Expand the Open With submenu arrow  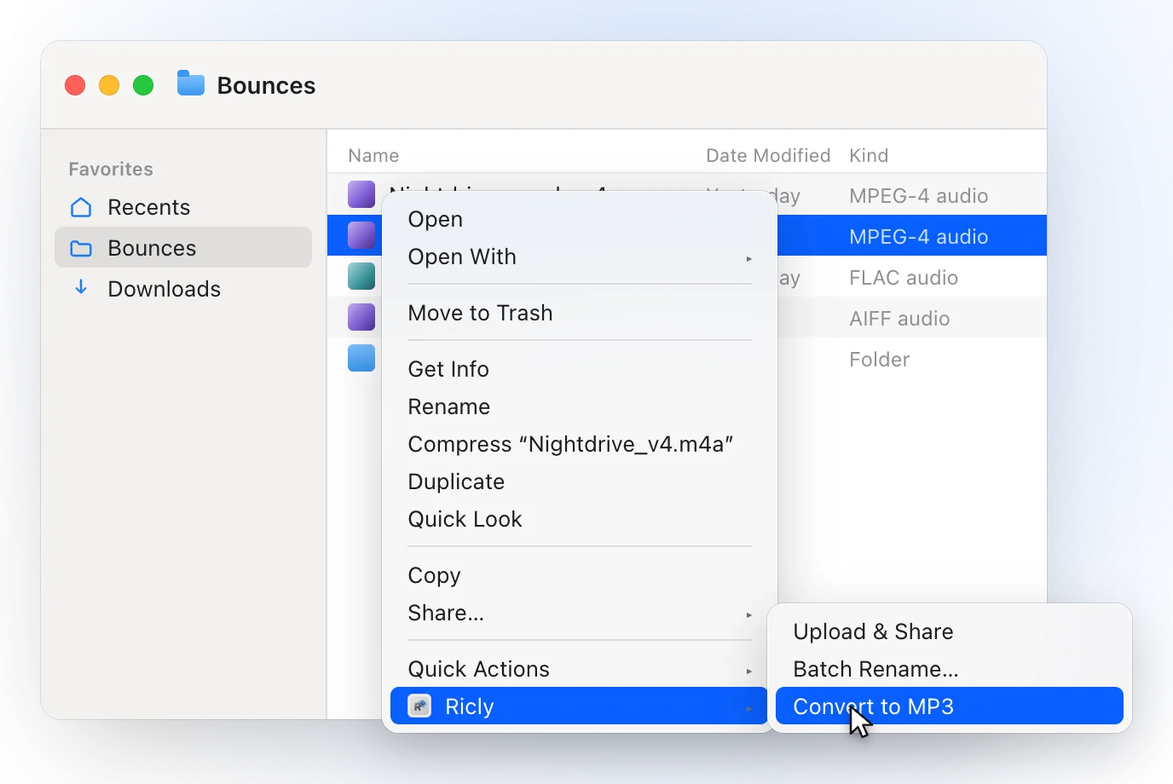click(x=749, y=258)
